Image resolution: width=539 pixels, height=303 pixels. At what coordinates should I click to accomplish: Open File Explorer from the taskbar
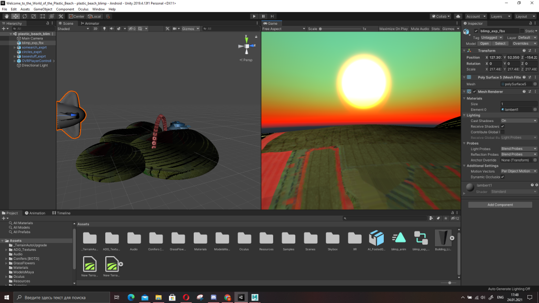pyautogui.click(x=158, y=298)
